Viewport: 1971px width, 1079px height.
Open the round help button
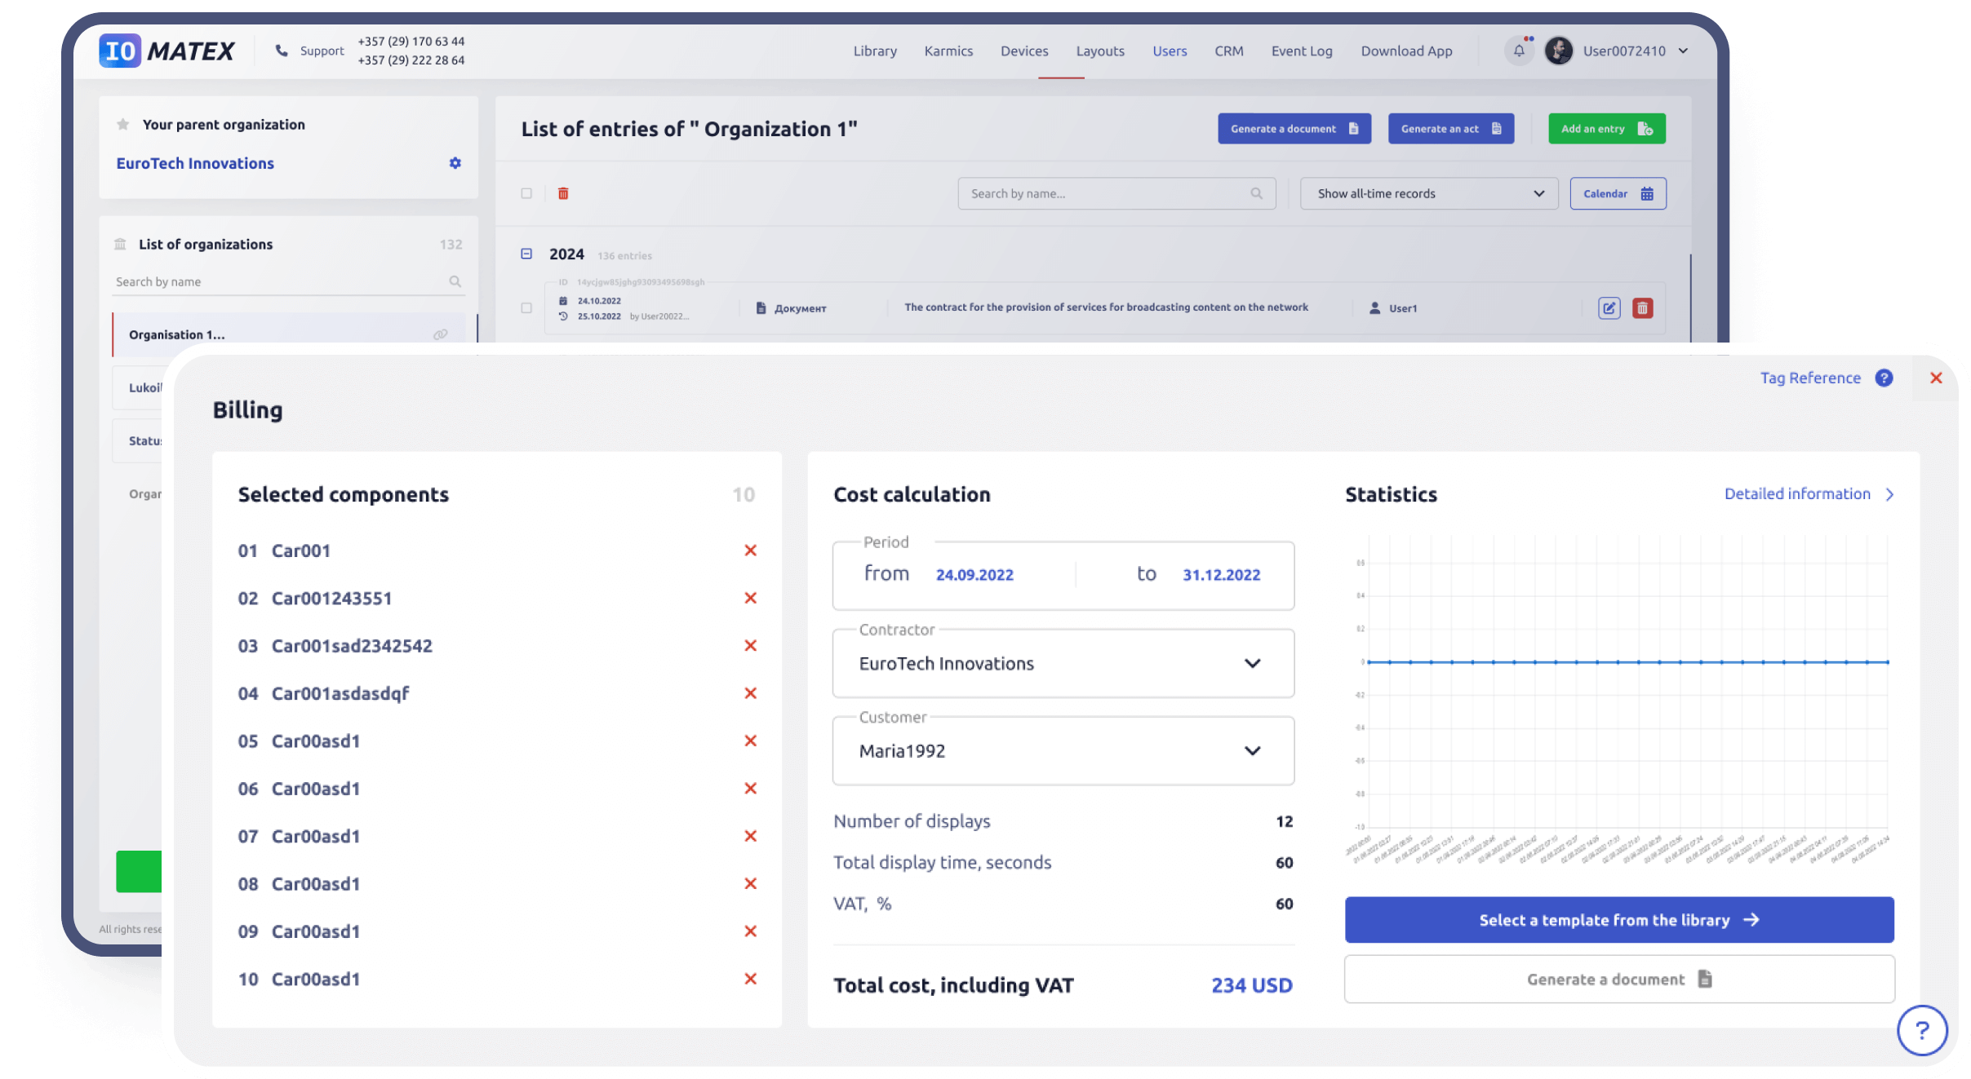[x=1922, y=1030]
